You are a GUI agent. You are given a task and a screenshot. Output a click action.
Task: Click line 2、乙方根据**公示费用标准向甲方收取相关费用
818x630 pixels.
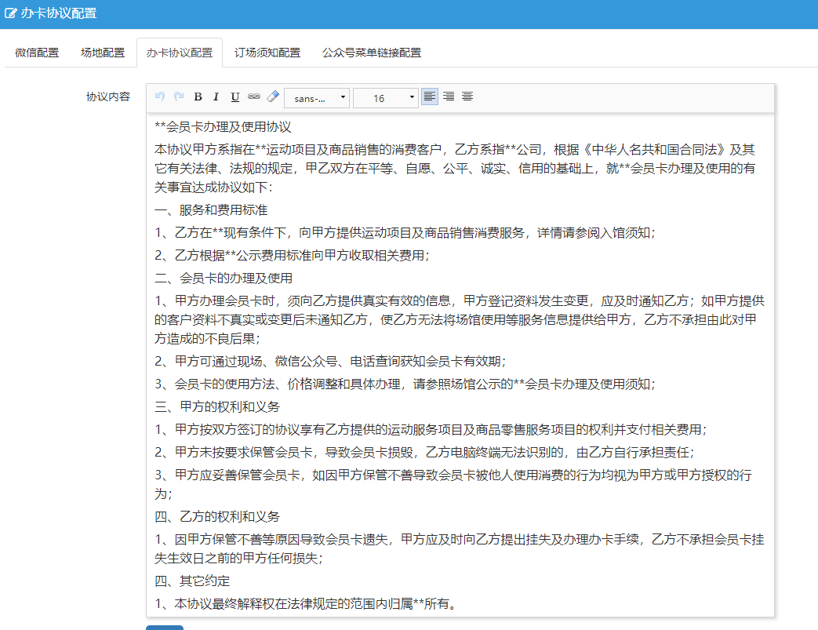point(292,255)
